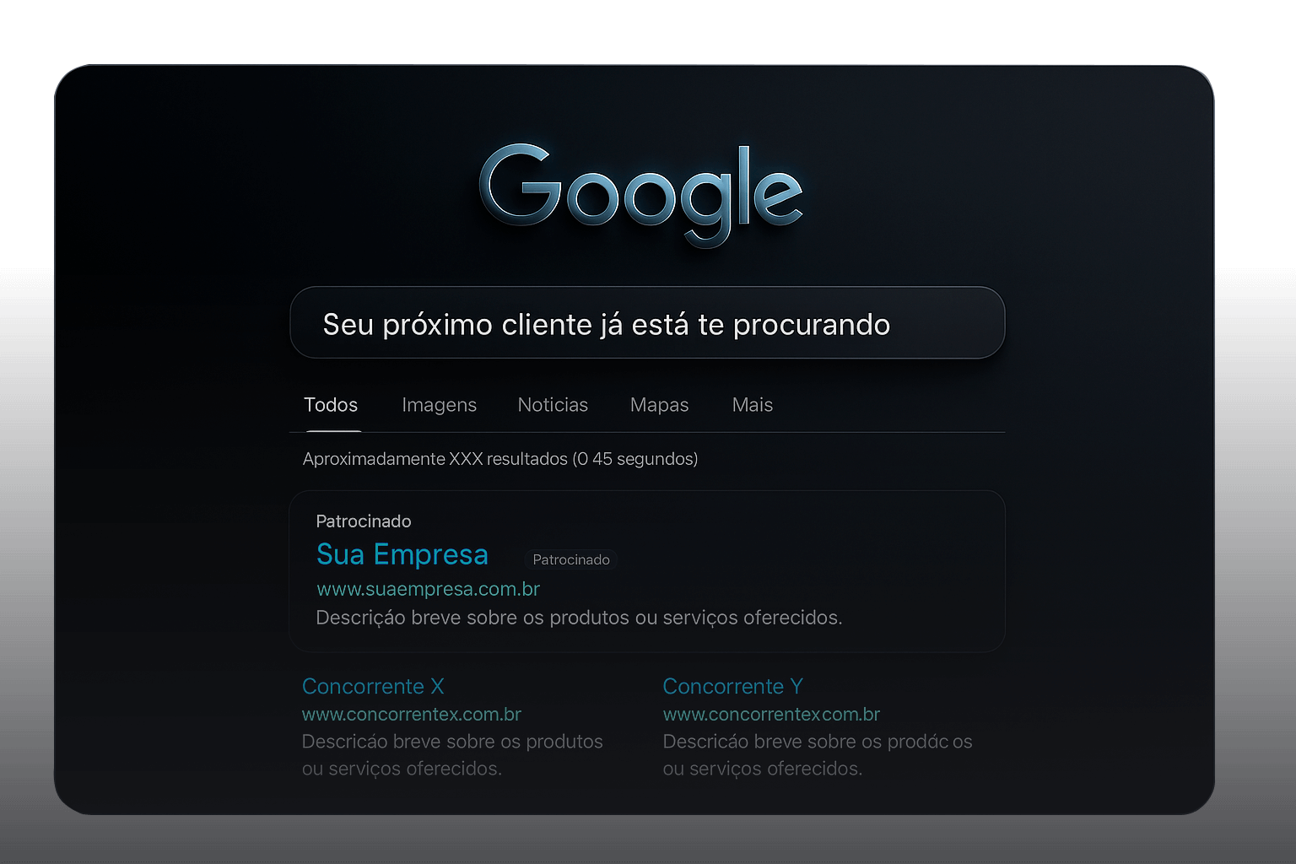Image resolution: width=1296 pixels, height=864 pixels.
Task: Click the Google logo
Action: [641, 192]
